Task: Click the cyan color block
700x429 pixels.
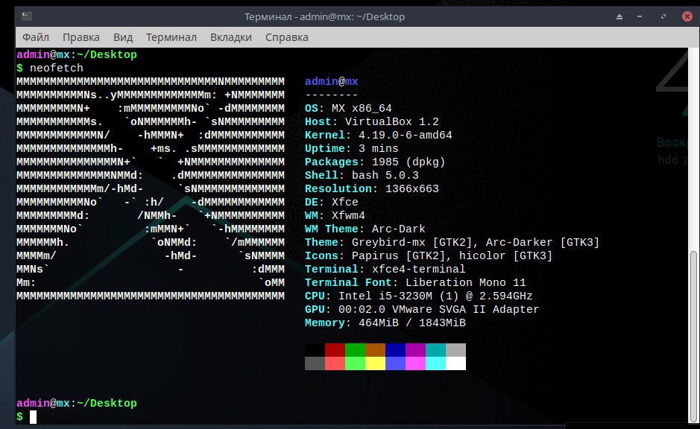Action: click(435, 363)
